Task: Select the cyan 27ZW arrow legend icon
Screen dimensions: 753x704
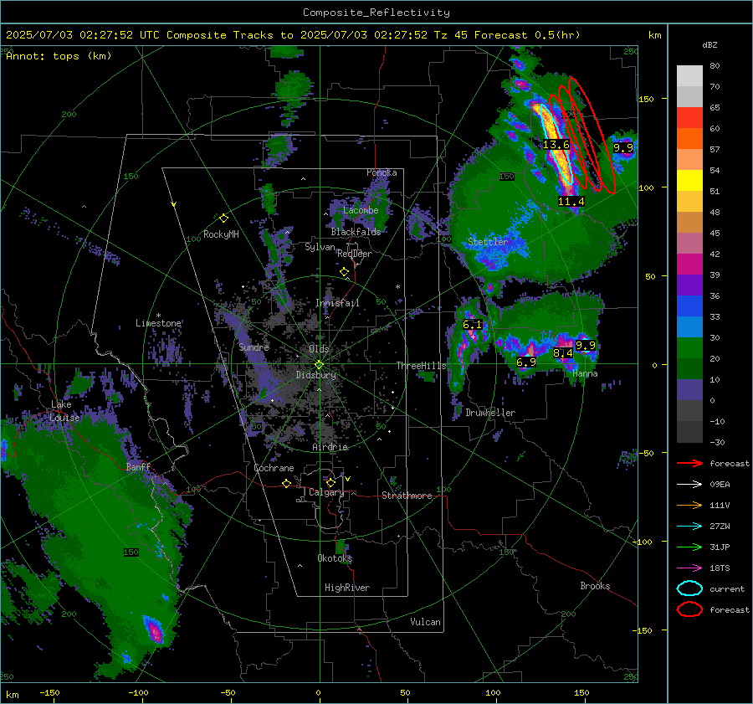Action: (x=689, y=527)
